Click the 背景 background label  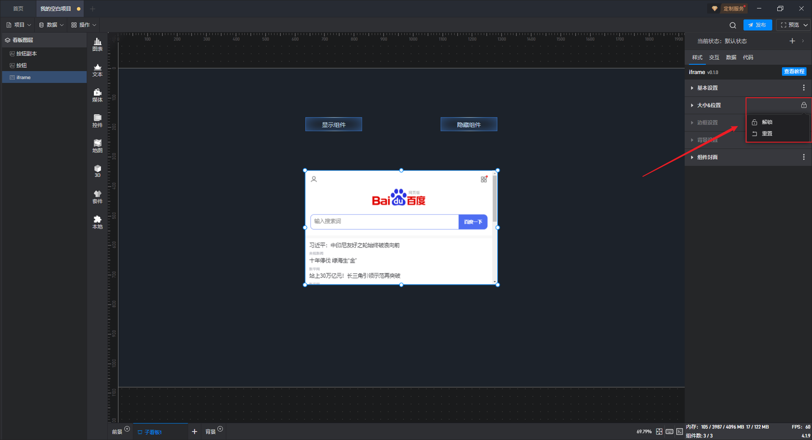[x=211, y=432]
